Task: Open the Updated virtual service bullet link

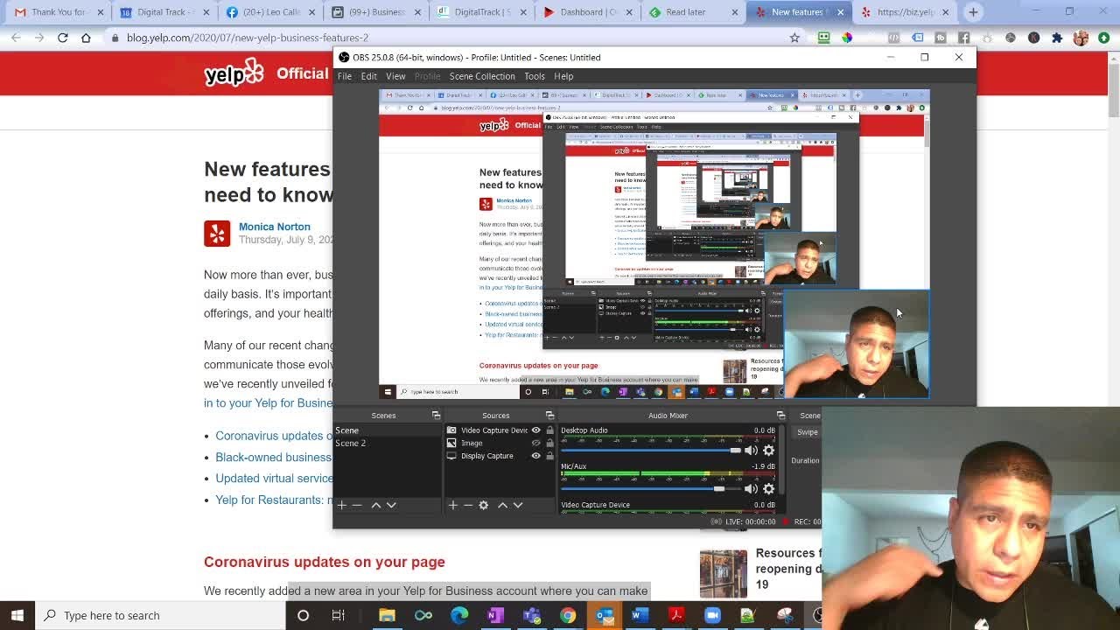Action: coord(274,479)
